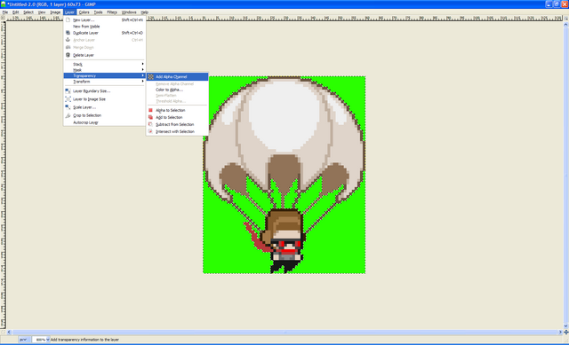
Task: Click the quick mask toggle at bottom left
Action: (3, 332)
